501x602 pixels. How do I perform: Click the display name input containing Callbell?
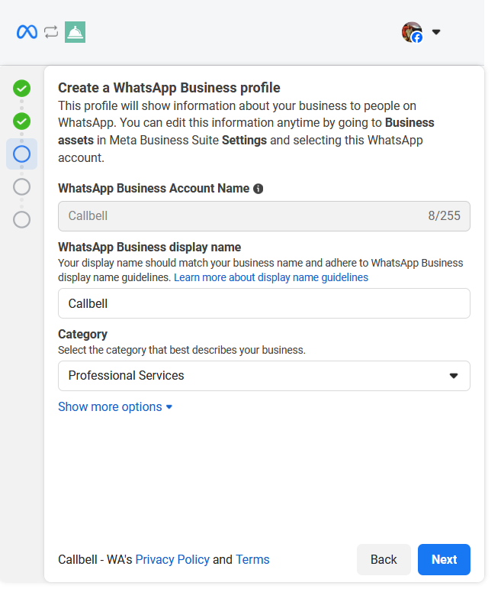point(264,303)
